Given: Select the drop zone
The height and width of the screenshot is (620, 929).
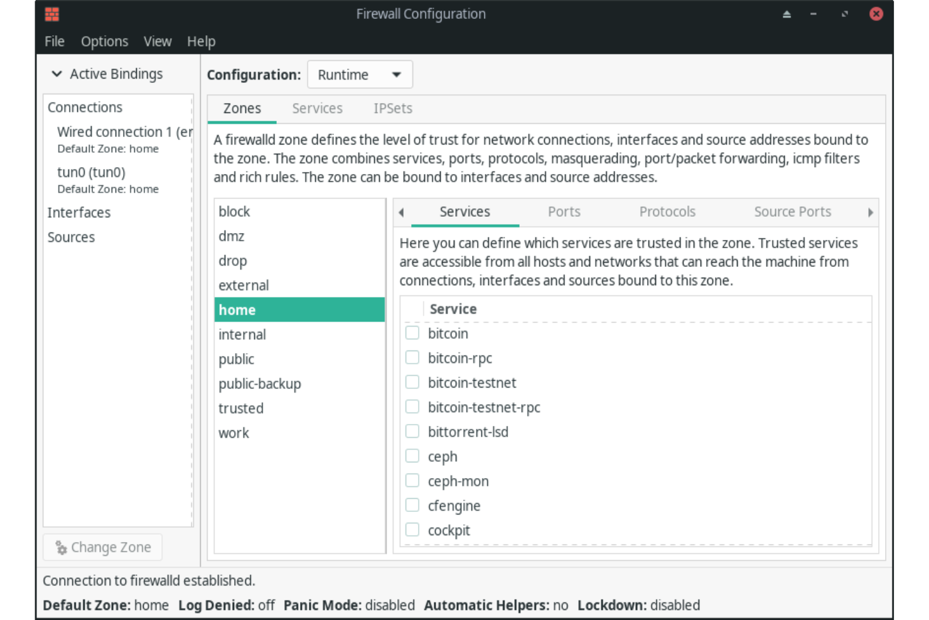Looking at the screenshot, I should point(299,261).
